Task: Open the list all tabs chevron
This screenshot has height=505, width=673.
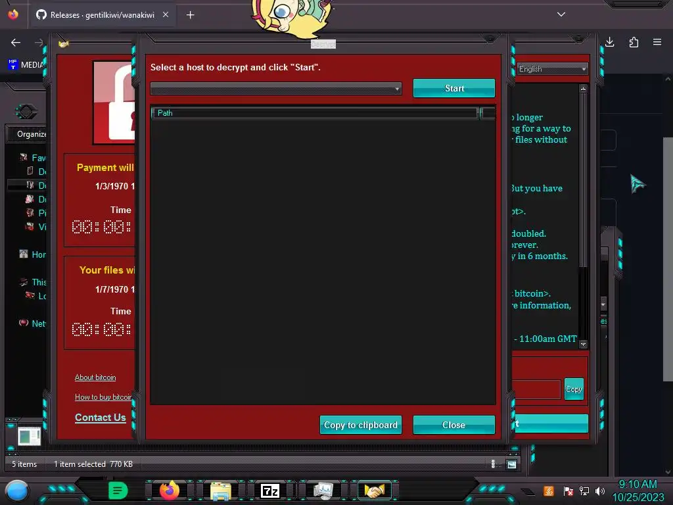Action: pyautogui.click(x=561, y=14)
